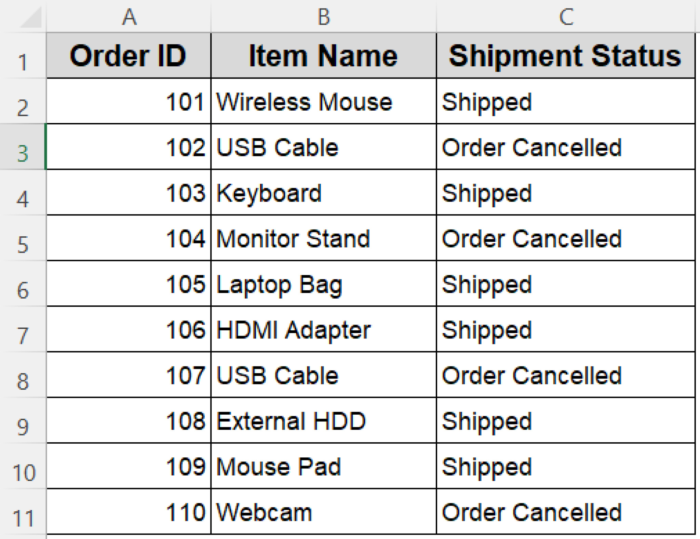Click cell containing order 102
The image size is (700, 539).
point(129,147)
